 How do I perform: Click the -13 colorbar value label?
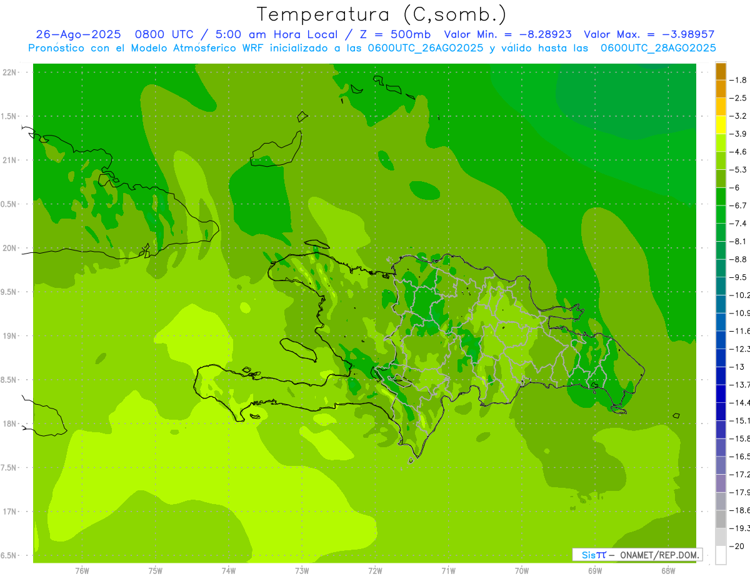736,367
